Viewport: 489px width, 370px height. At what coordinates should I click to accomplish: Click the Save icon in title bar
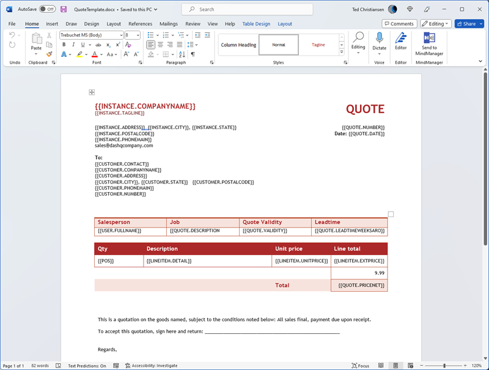[64, 9]
